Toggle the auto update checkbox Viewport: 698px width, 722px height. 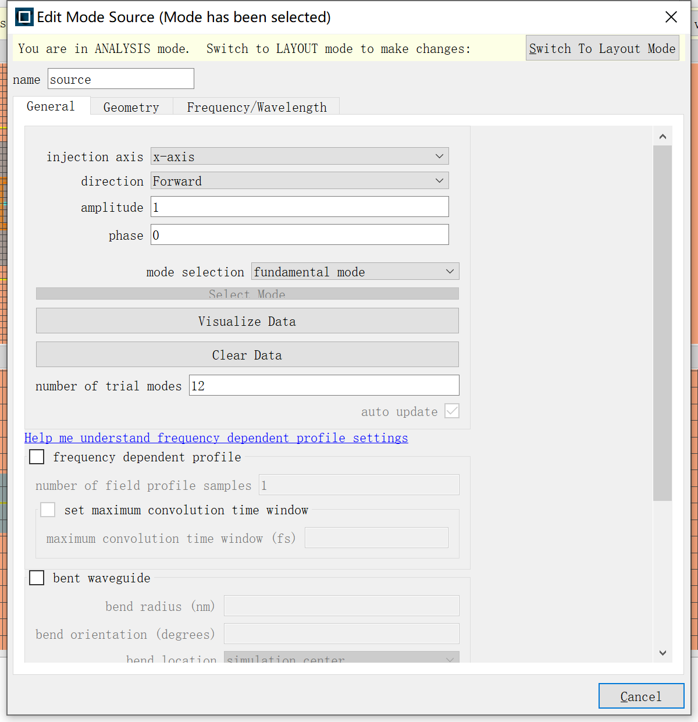pos(452,411)
